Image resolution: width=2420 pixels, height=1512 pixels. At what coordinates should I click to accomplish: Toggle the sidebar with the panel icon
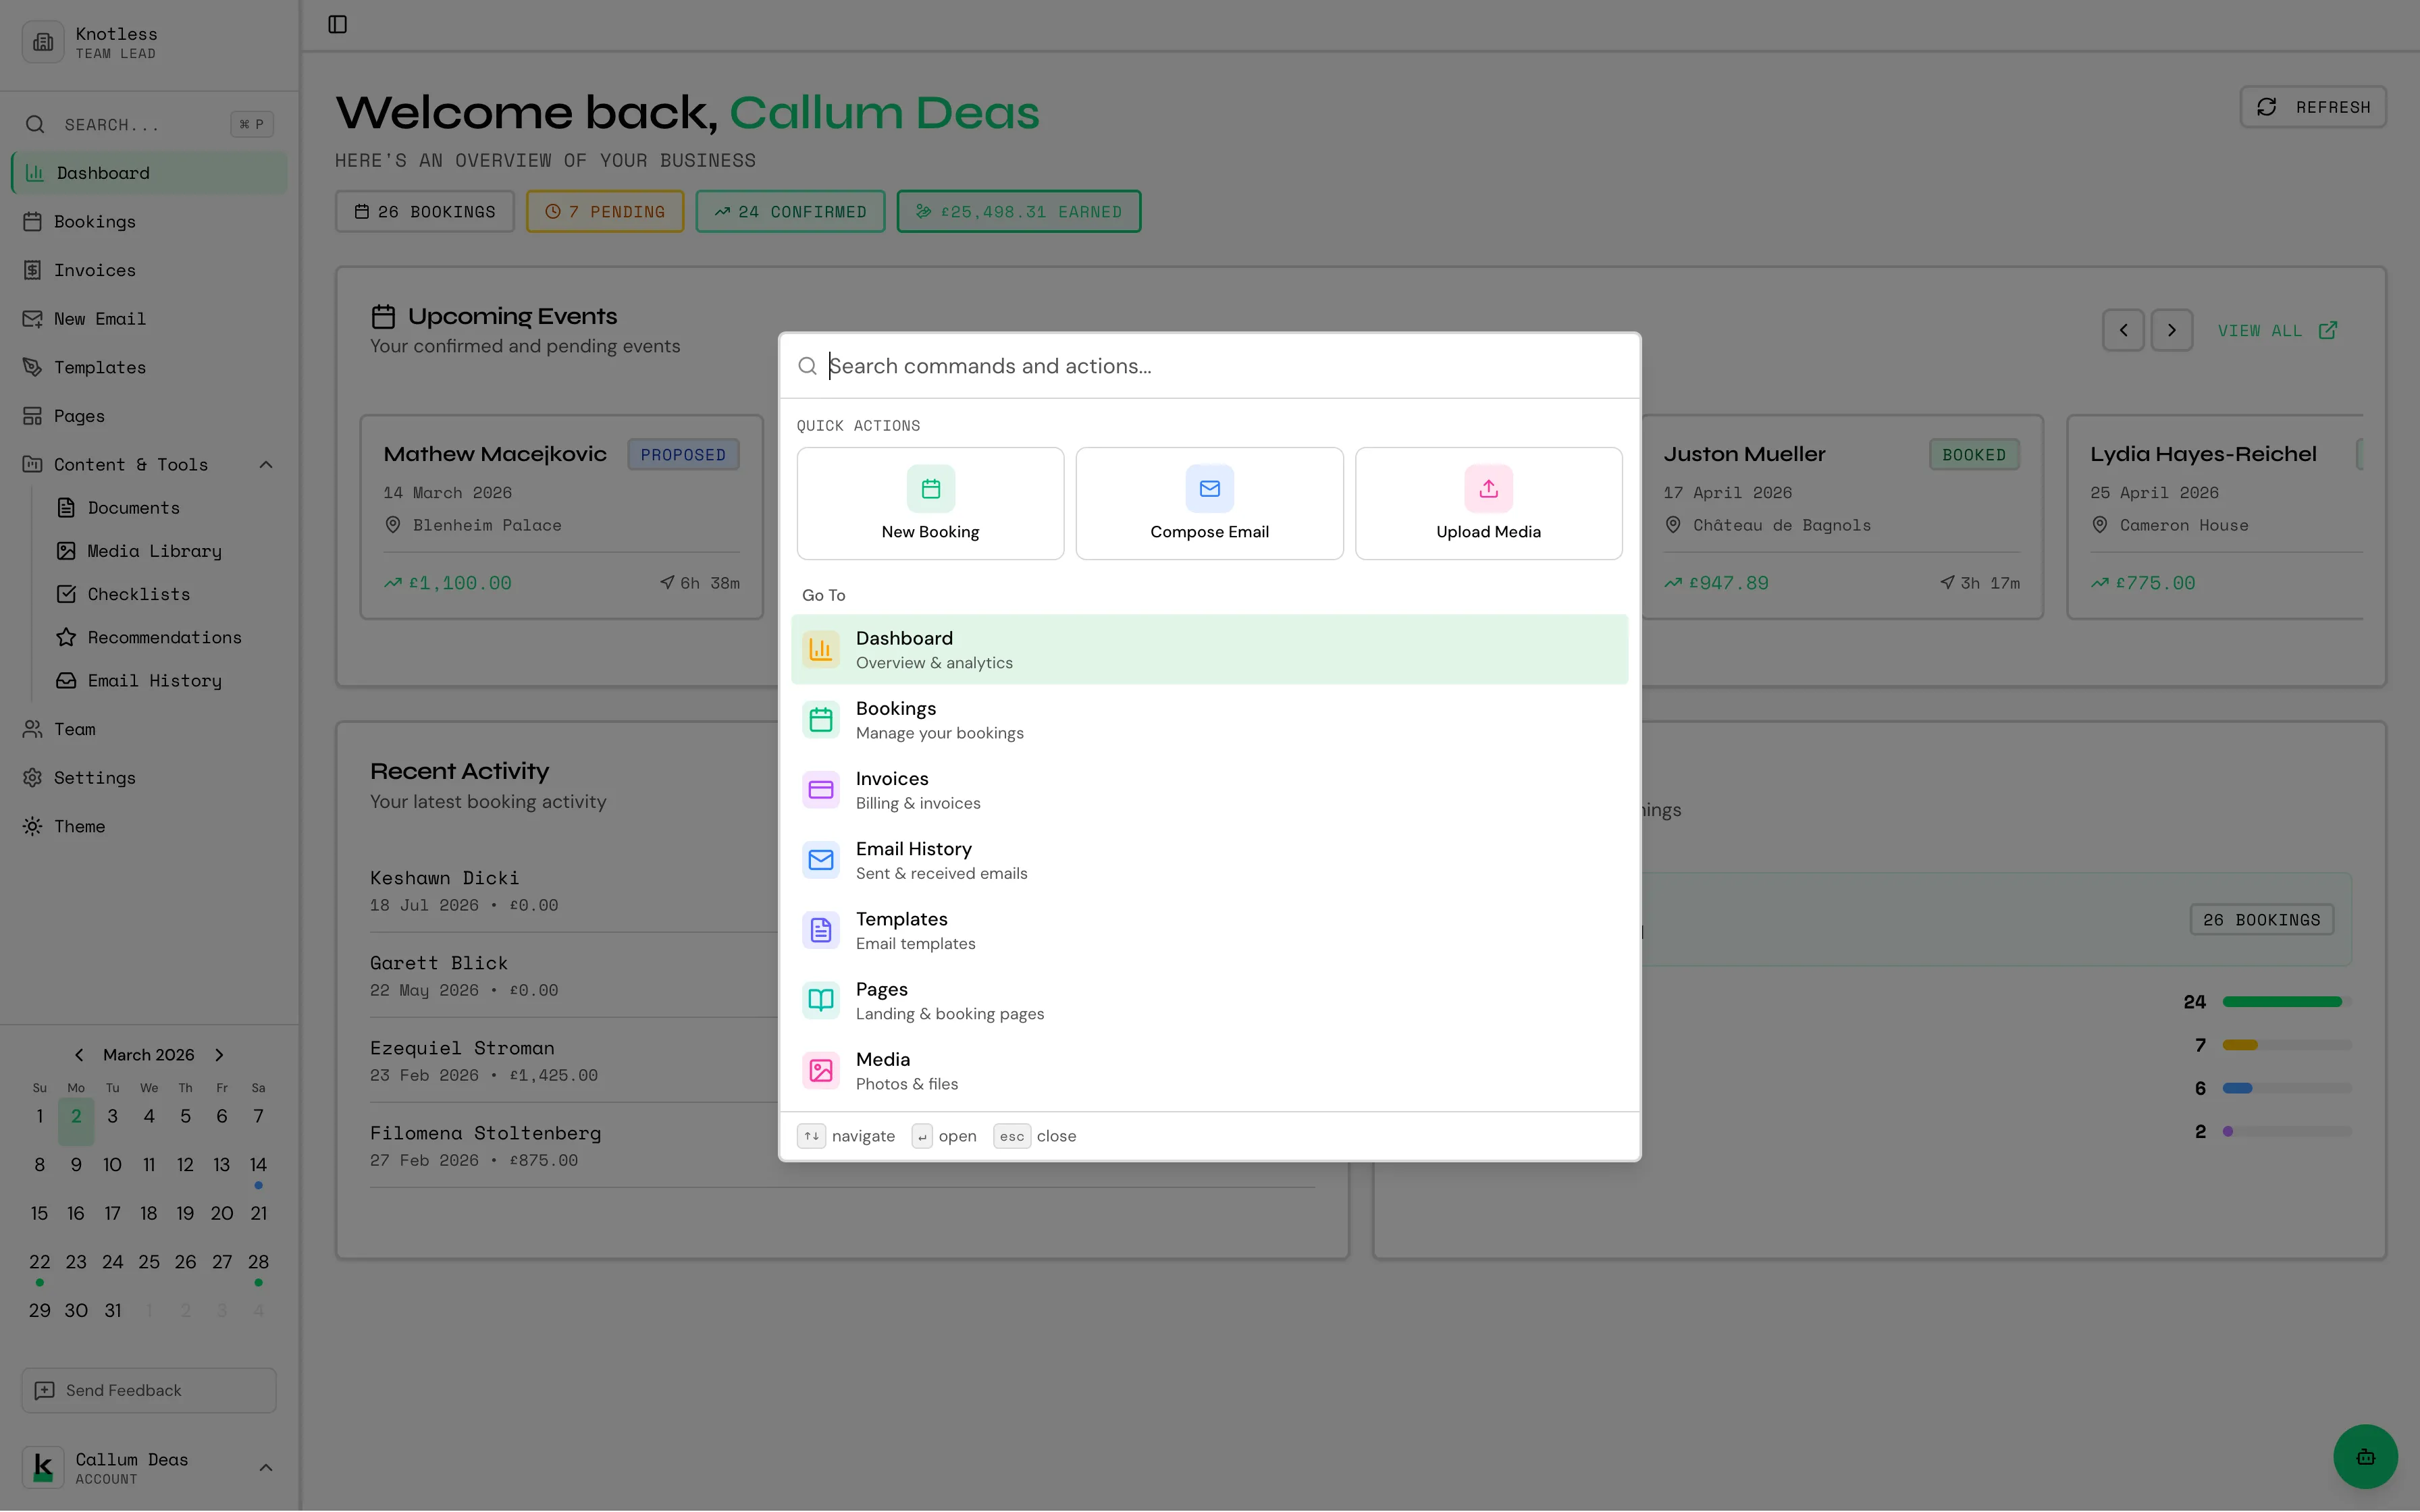tap(336, 25)
